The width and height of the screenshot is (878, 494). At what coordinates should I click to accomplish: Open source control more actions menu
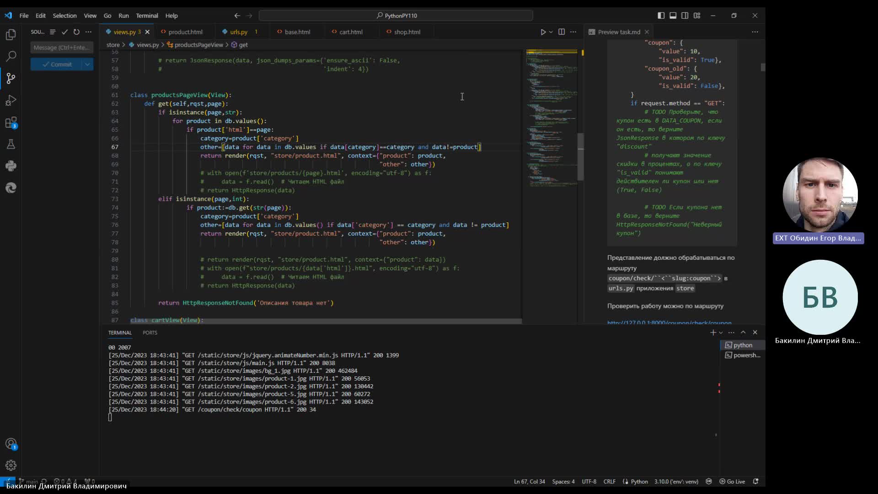[88, 32]
